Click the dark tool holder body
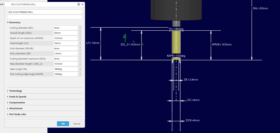 pos(176,10)
